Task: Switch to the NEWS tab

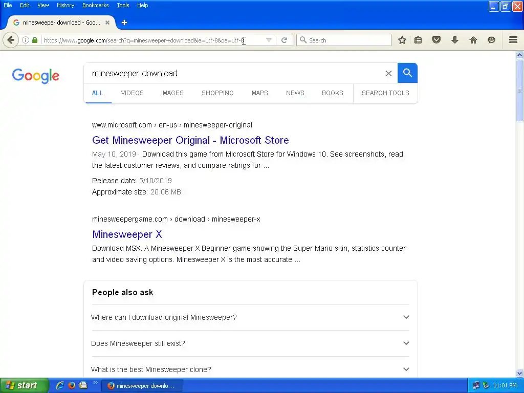Action: (x=295, y=93)
